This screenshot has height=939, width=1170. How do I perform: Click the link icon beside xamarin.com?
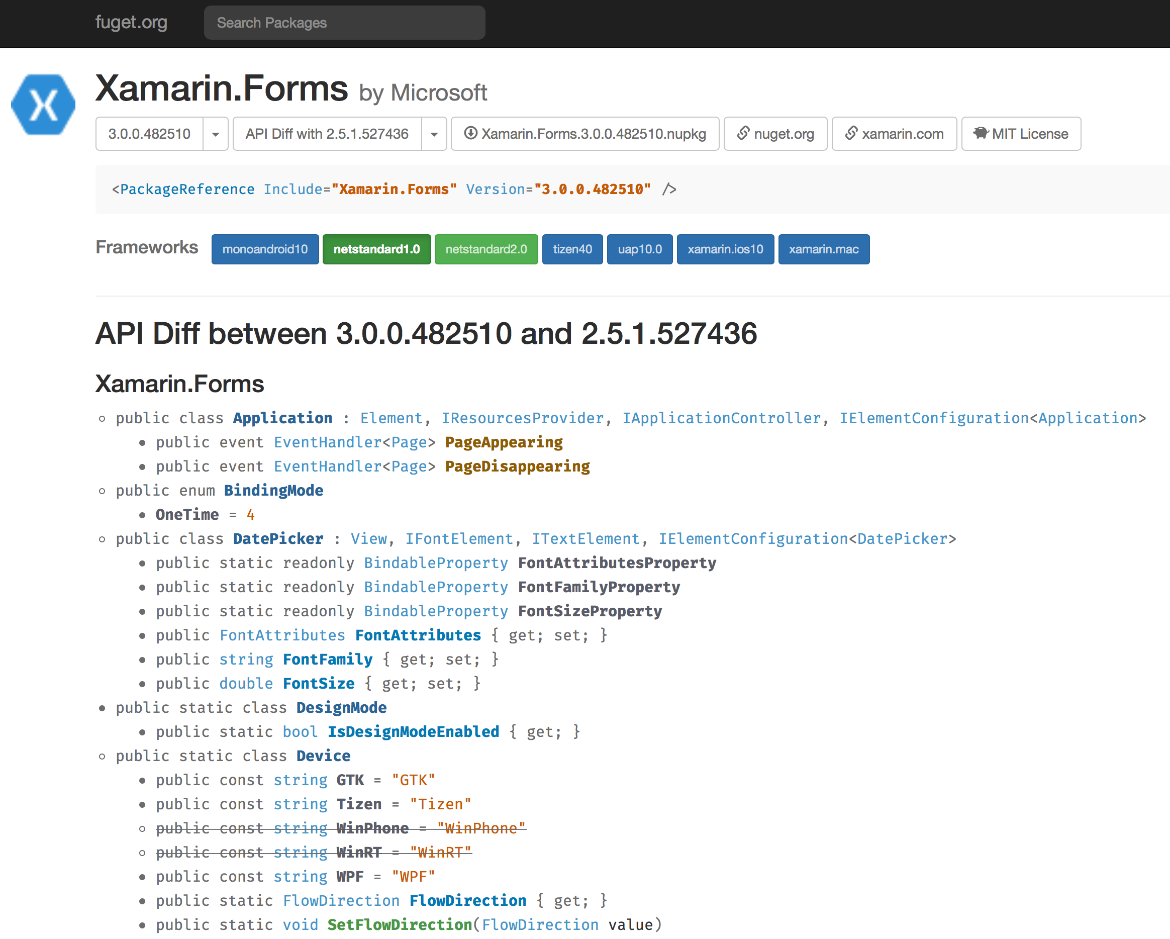click(x=851, y=133)
